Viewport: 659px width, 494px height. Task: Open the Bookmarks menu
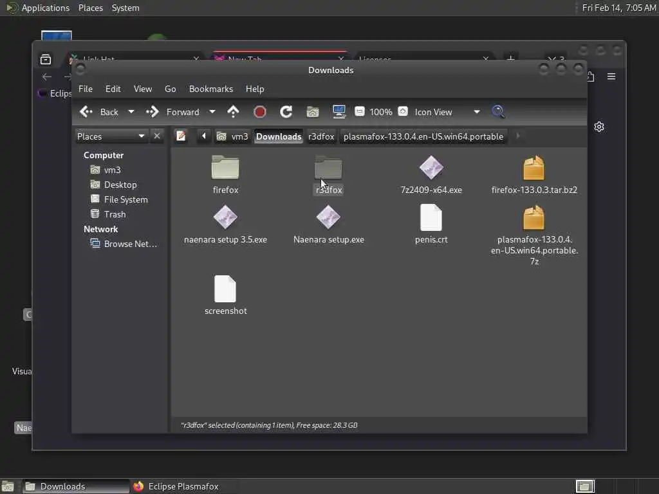(x=211, y=89)
